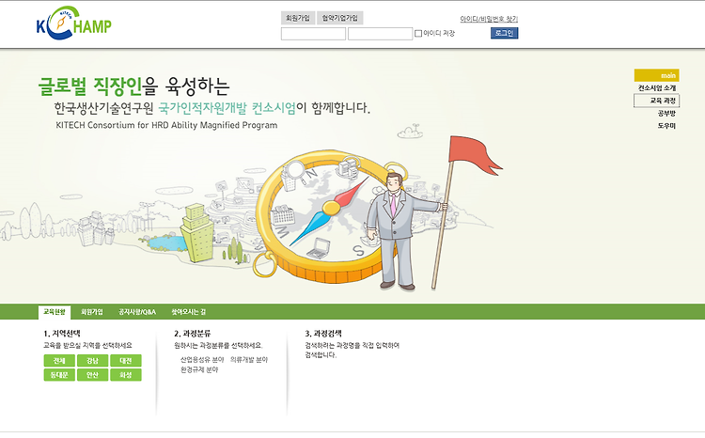The height and width of the screenshot is (438, 705).
Task: Click the '2. 과정분류' heading
Action: coord(193,334)
